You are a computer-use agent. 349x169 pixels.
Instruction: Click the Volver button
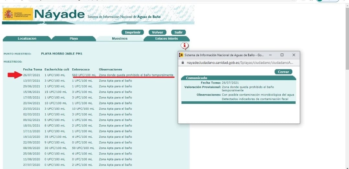tap(157, 32)
